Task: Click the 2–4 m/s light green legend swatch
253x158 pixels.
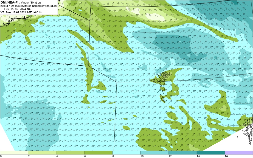Action: point(42,153)
